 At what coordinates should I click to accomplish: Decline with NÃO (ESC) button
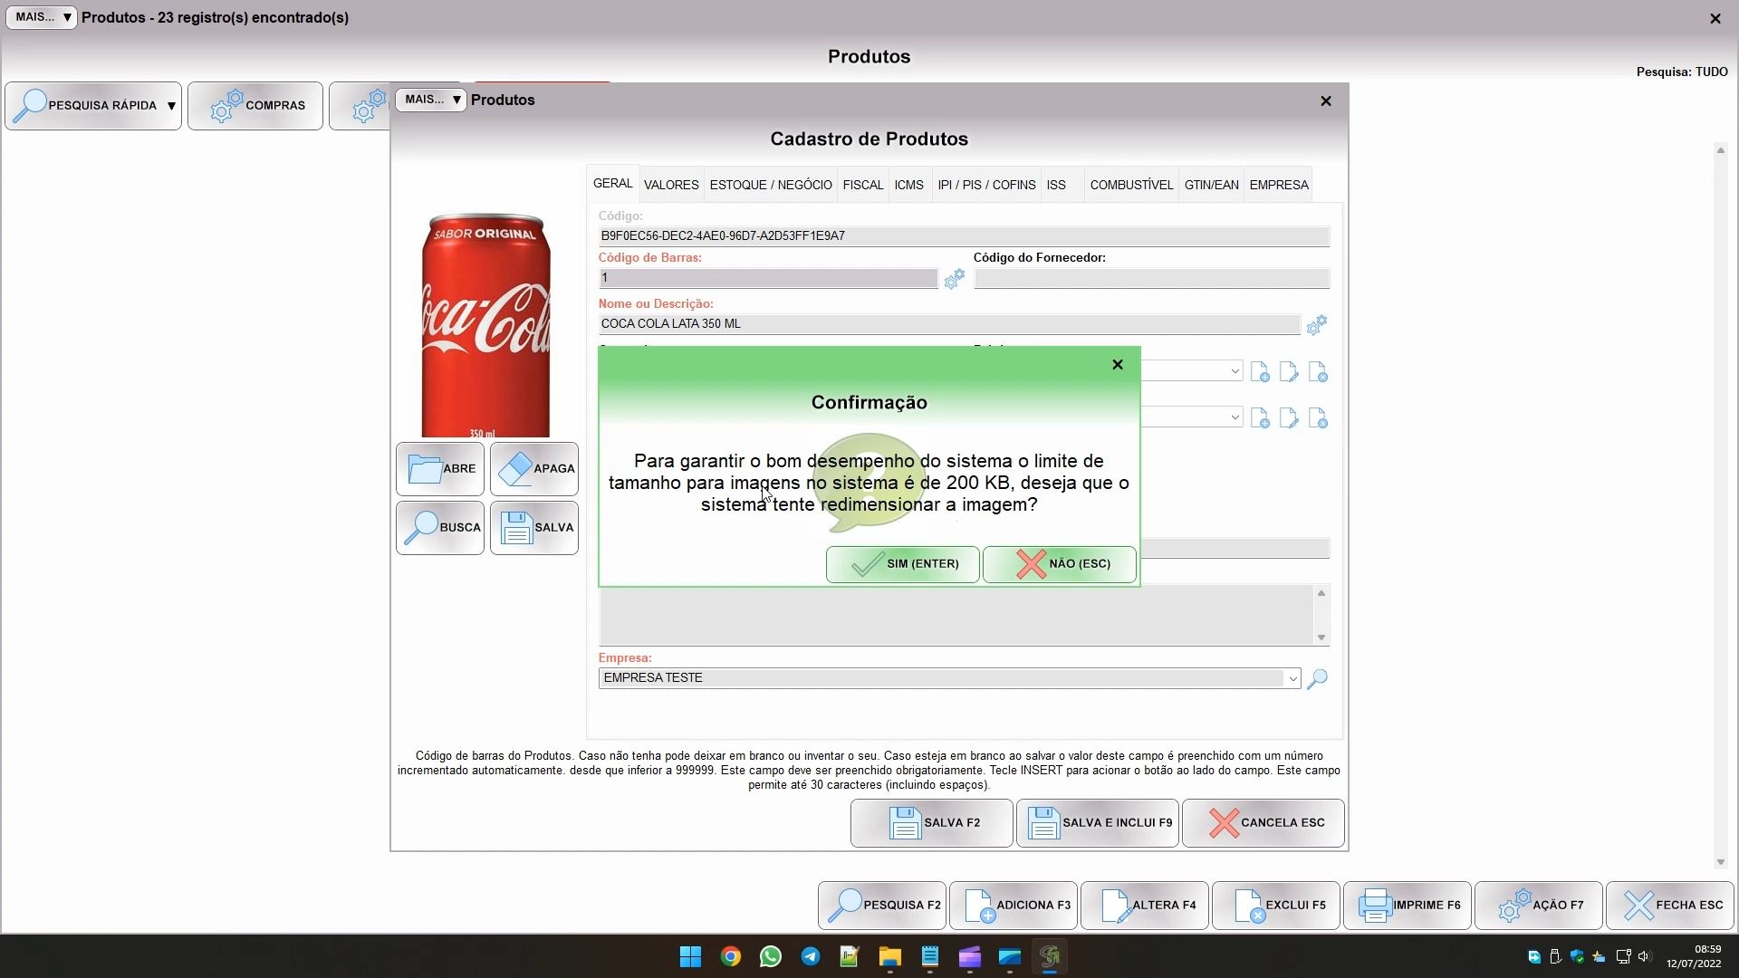1059,564
